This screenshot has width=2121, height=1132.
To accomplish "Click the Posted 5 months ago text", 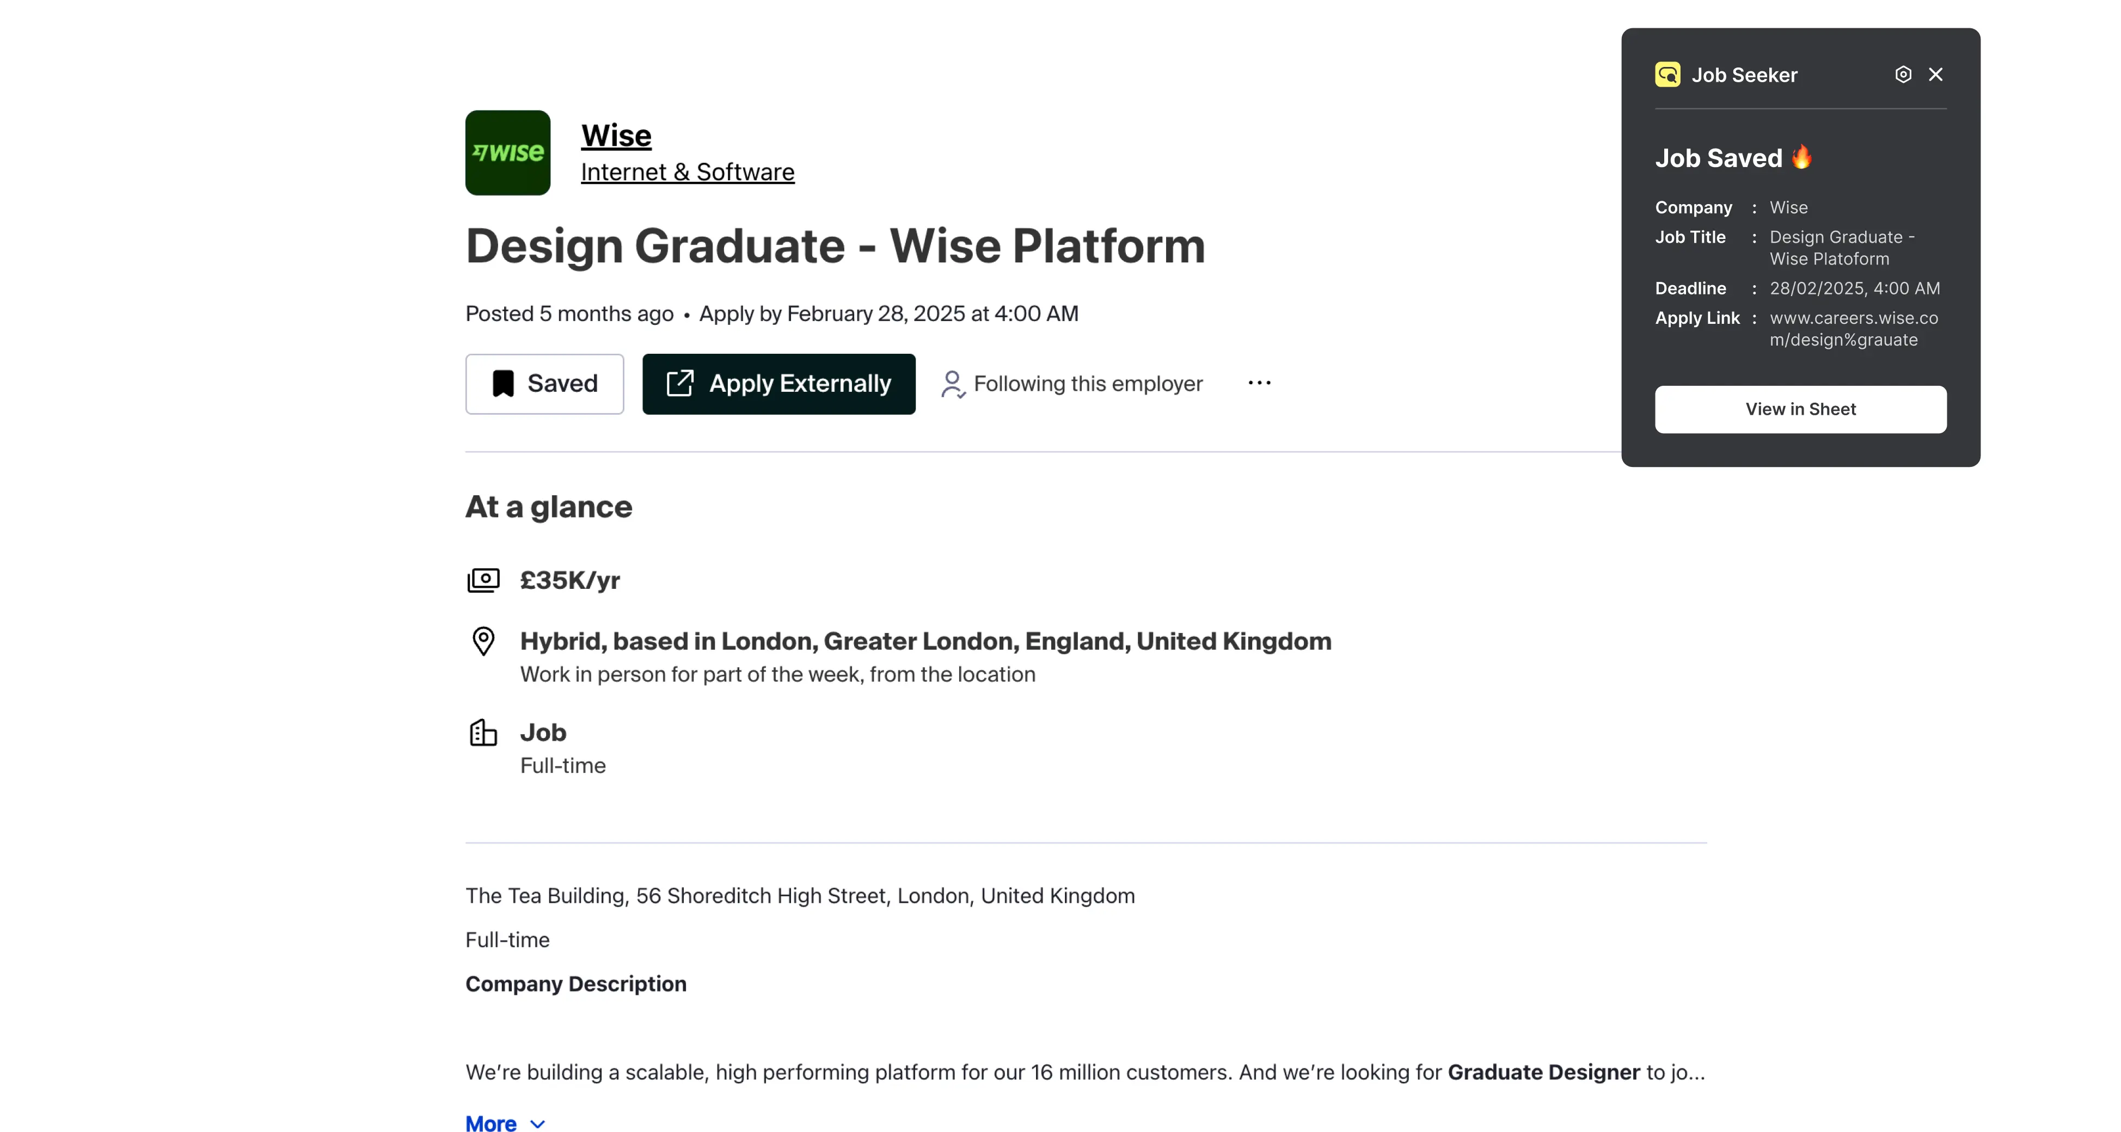I will tap(569, 313).
